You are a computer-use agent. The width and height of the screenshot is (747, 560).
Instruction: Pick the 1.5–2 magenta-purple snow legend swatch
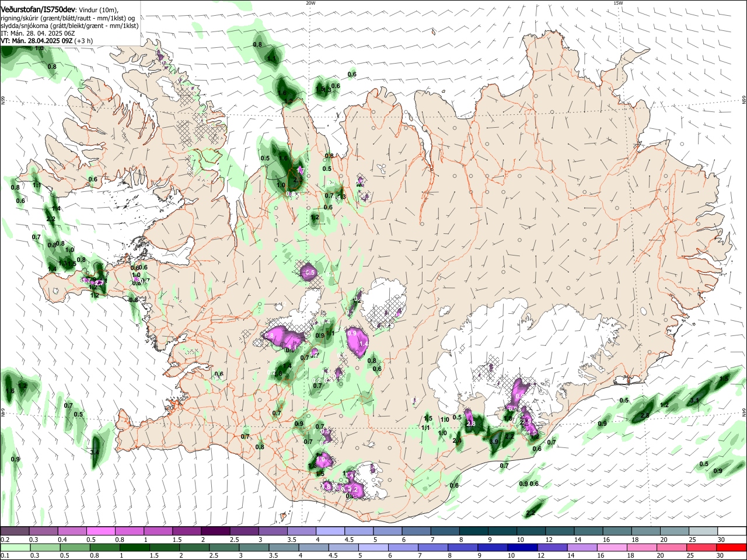tap(186, 531)
